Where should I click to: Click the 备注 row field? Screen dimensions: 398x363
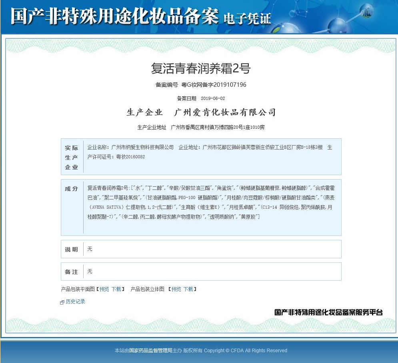(x=212, y=271)
